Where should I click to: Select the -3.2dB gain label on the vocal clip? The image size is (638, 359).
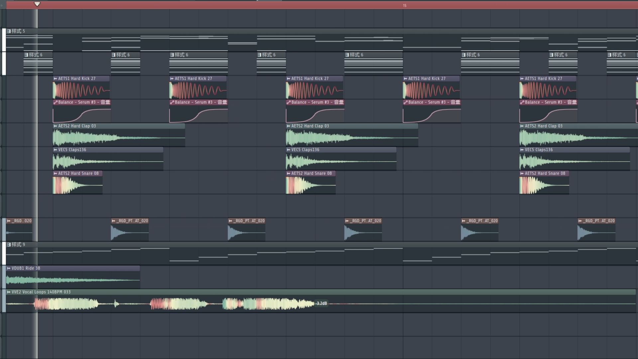(321, 303)
